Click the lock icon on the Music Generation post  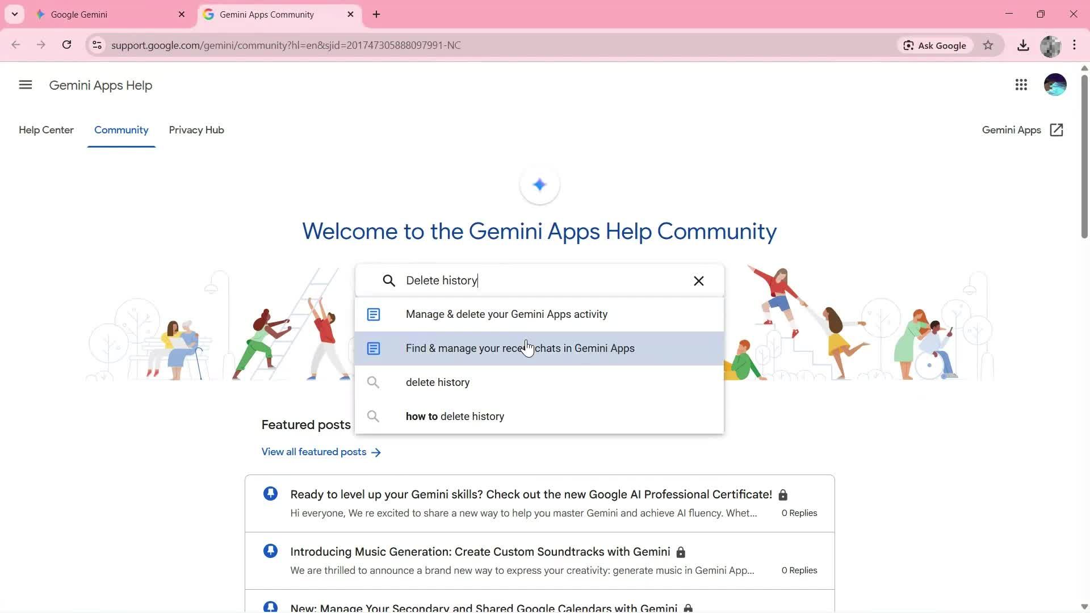pos(680,551)
